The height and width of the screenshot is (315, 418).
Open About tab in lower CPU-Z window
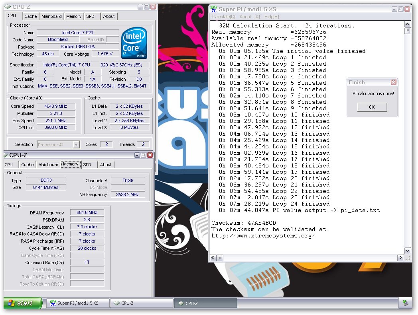(x=106, y=165)
